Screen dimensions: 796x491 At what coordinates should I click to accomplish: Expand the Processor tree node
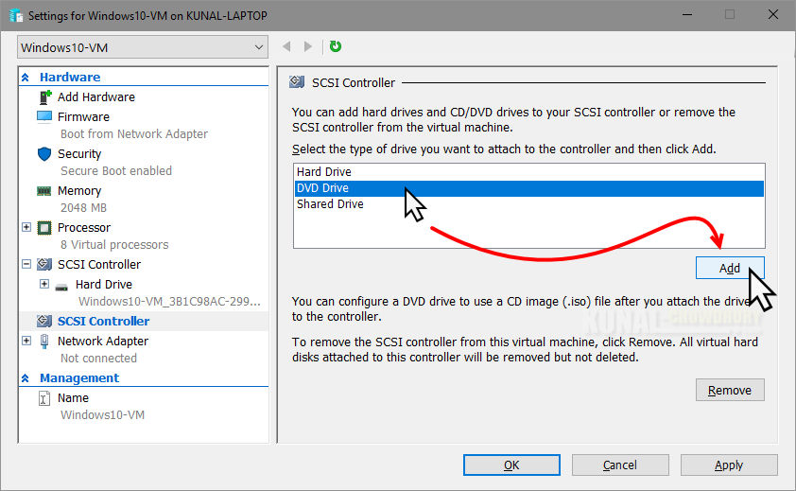point(26,227)
